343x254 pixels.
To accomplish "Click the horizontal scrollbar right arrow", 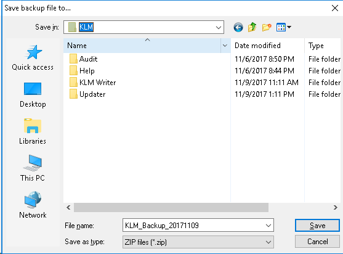I will 336,207.
